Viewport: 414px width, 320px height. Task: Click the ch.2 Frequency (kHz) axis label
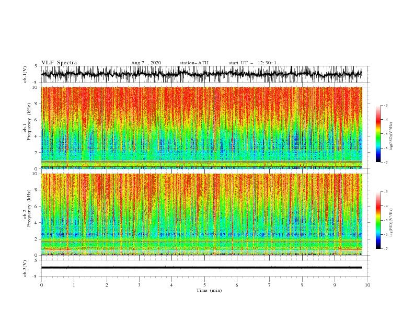click(x=27, y=208)
